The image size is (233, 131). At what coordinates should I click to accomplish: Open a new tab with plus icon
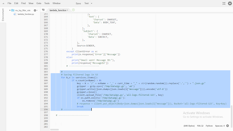73,10
